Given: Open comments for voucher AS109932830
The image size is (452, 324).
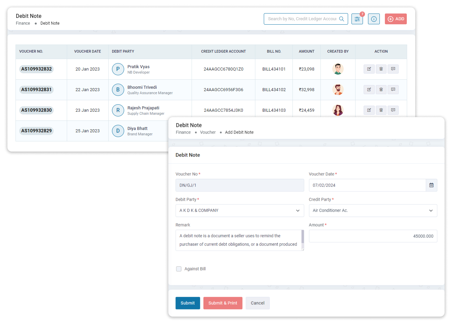Looking at the screenshot, I should coord(393,110).
